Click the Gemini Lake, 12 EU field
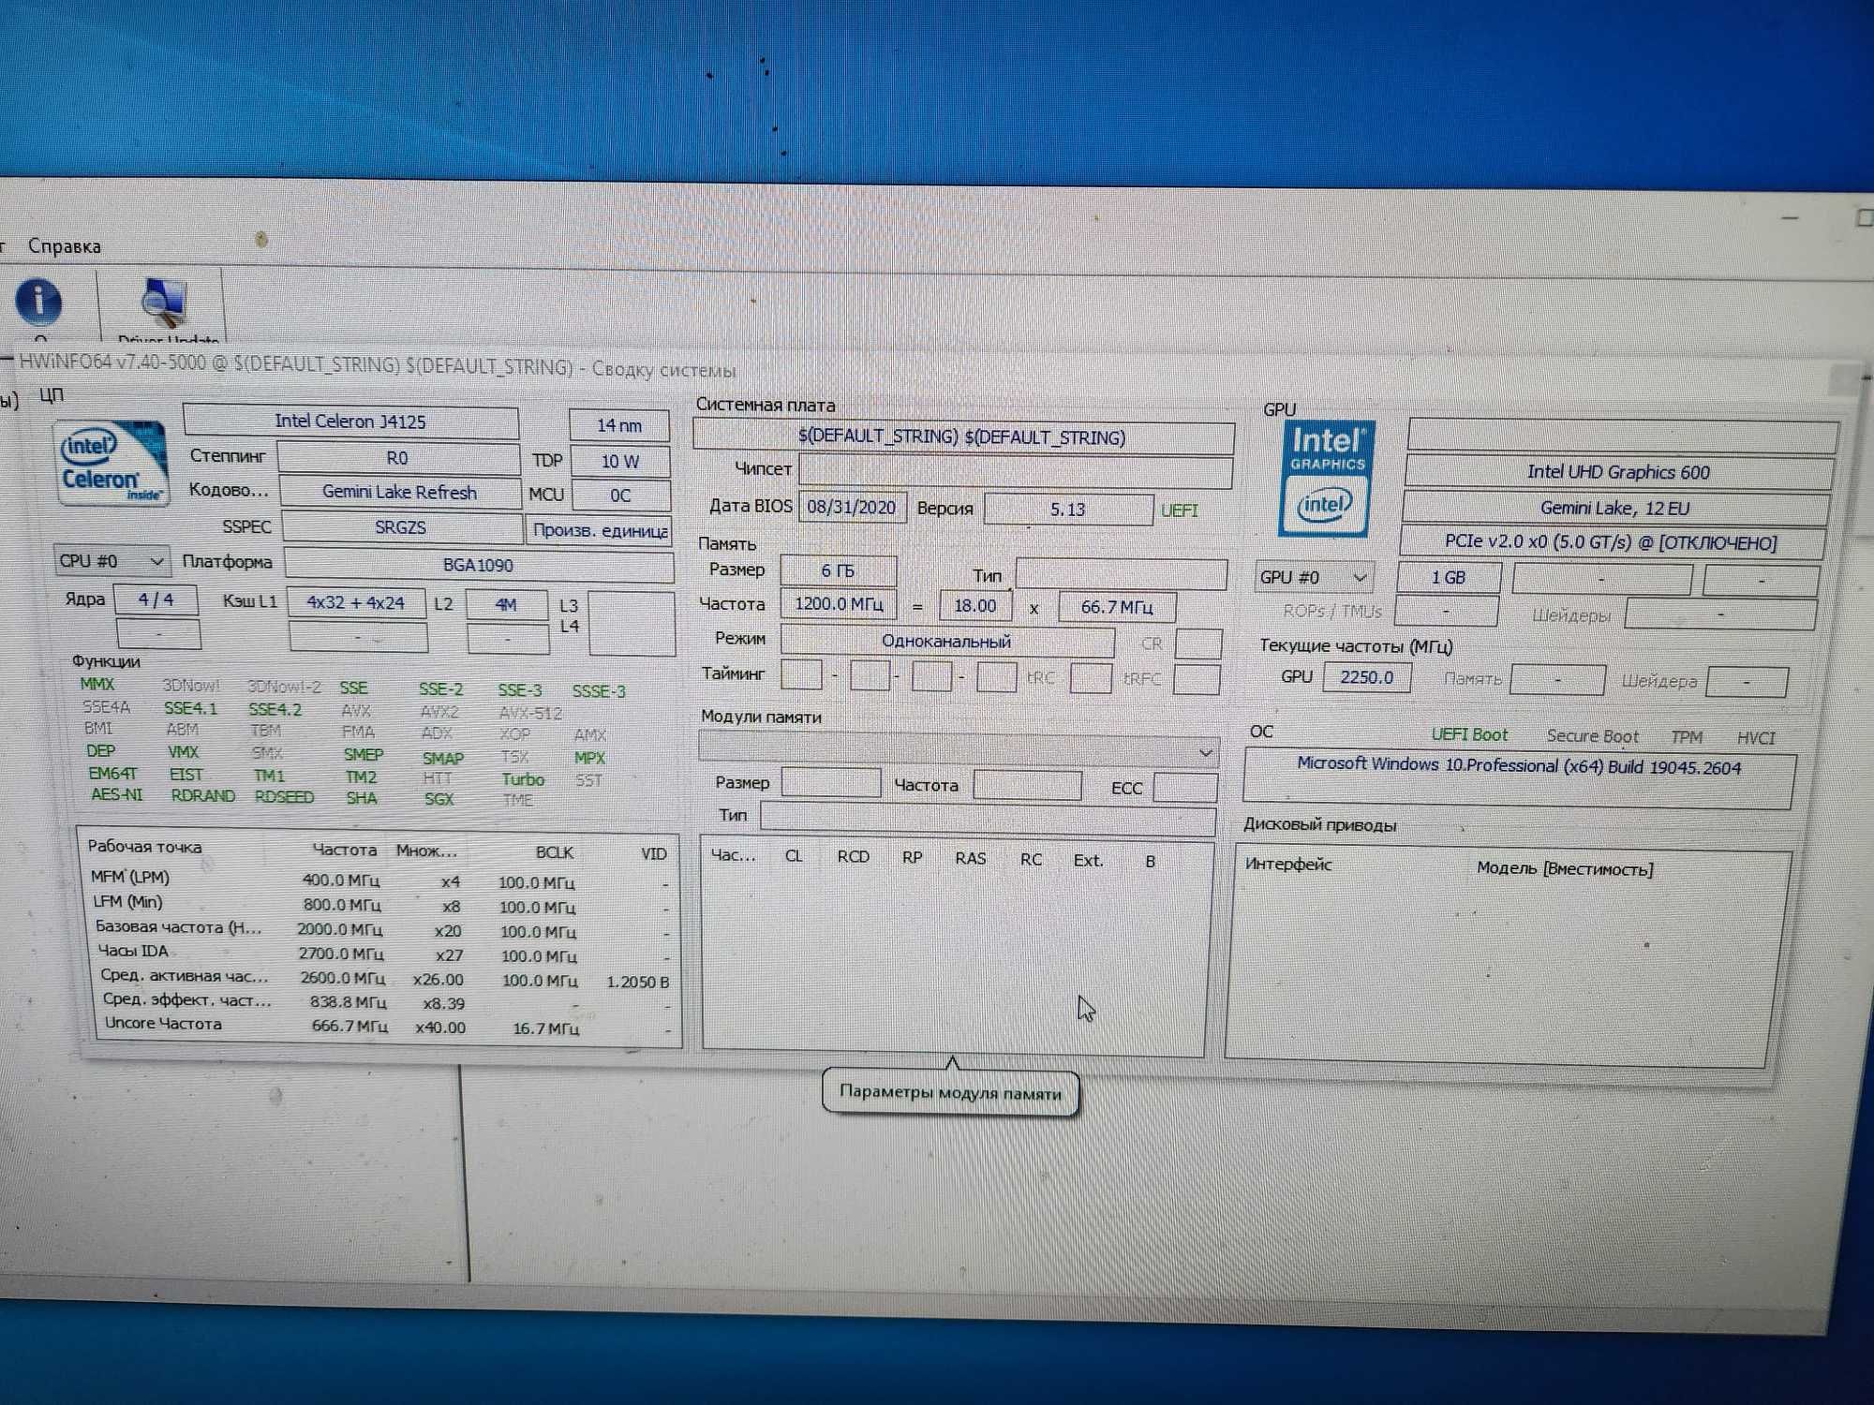 (1615, 509)
